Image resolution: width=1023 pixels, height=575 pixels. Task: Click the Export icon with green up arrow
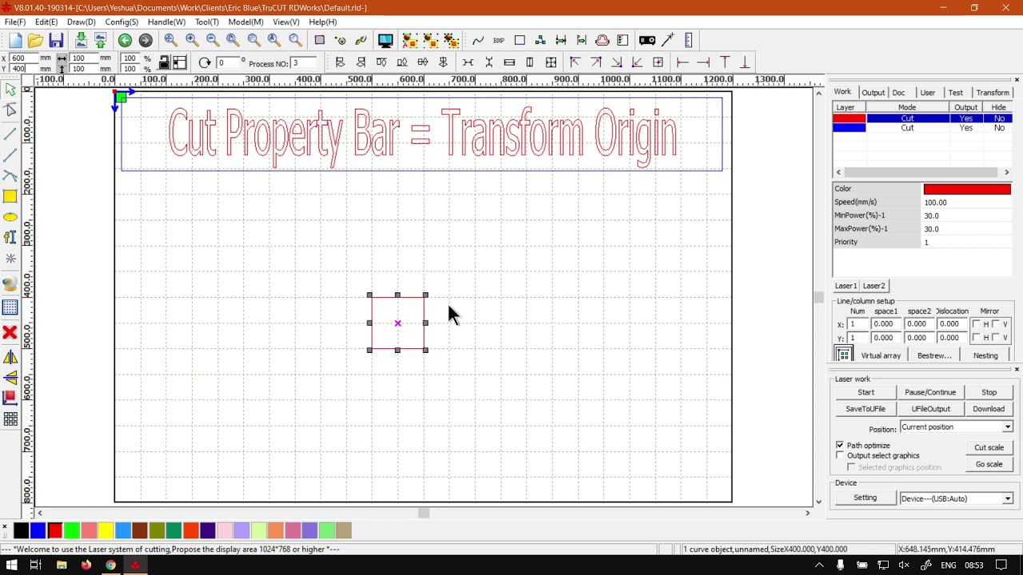coord(101,41)
